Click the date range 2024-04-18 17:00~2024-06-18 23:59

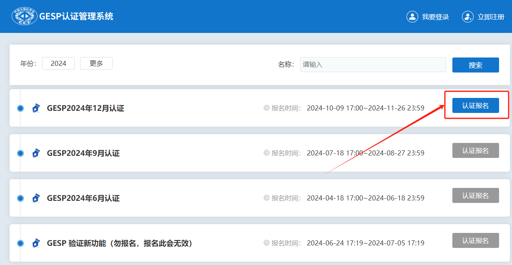click(x=366, y=198)
